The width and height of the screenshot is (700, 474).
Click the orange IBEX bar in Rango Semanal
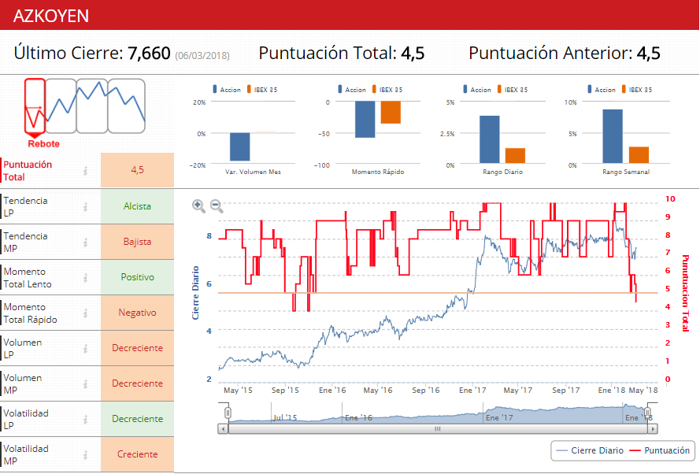[x=639, y=155]
